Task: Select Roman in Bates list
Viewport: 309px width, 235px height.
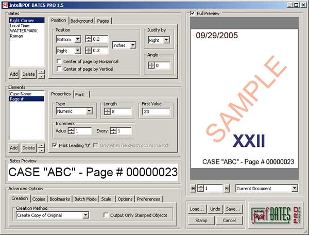Action: click(27, 36)
